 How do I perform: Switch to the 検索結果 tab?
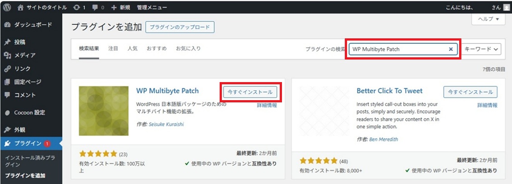89,49
